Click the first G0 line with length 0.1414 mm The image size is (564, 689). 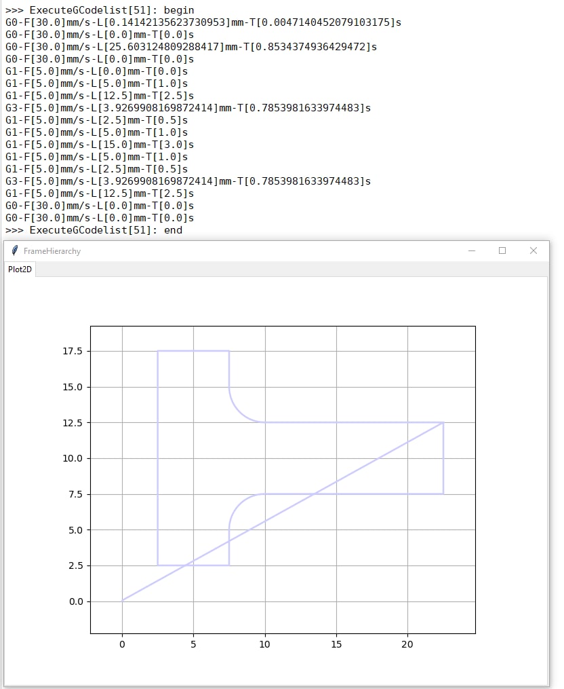(x=203, y=22)
